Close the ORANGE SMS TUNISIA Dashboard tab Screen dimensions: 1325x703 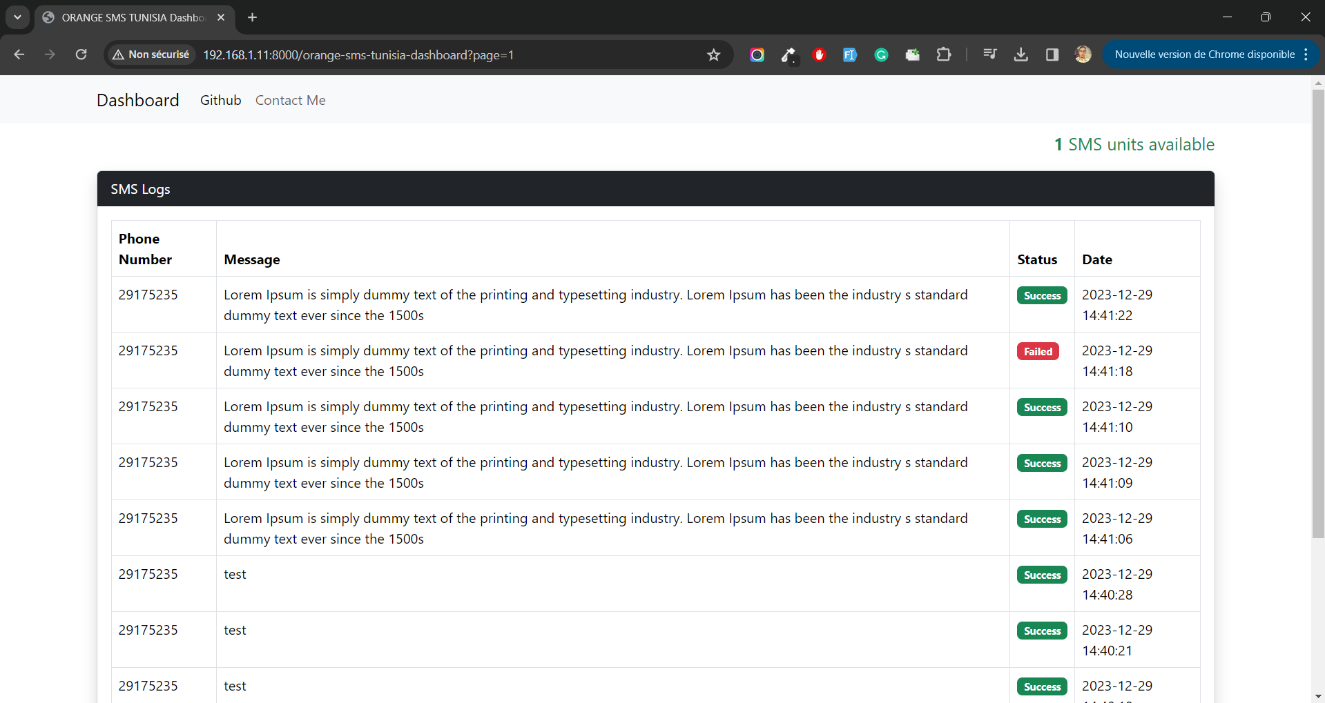coord(221,17)
